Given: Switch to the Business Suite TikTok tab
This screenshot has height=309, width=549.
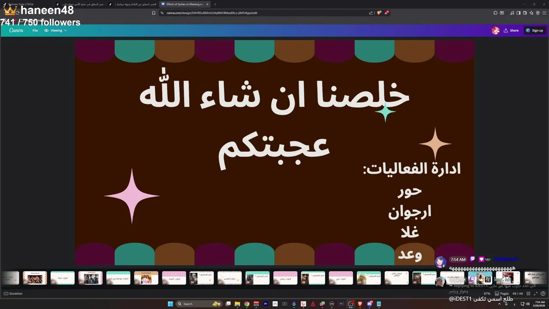Looking at the screenshot, I should pyautogui.click(x=27, y=4).
